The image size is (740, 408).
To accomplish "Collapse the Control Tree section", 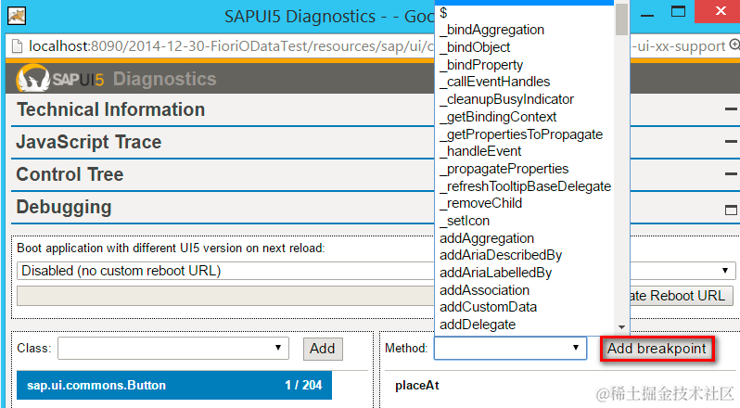I will pyautogui.click(x=731, y=174).
